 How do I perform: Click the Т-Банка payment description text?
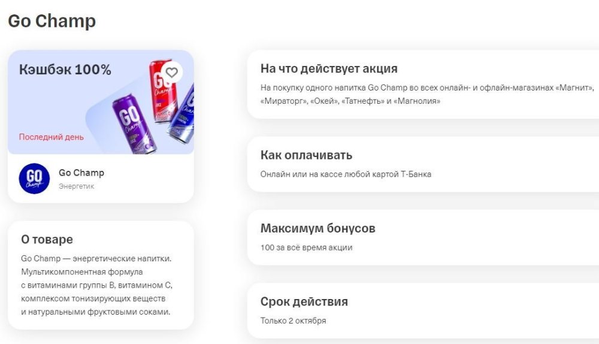coord(346,174)
